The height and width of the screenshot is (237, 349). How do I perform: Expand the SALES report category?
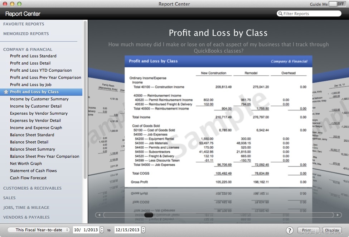[x=9, y=198]
